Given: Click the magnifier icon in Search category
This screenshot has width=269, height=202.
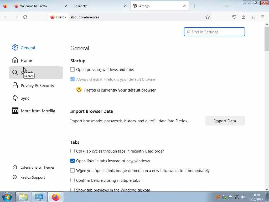Looking at the screenshot, I should point(15,73).
